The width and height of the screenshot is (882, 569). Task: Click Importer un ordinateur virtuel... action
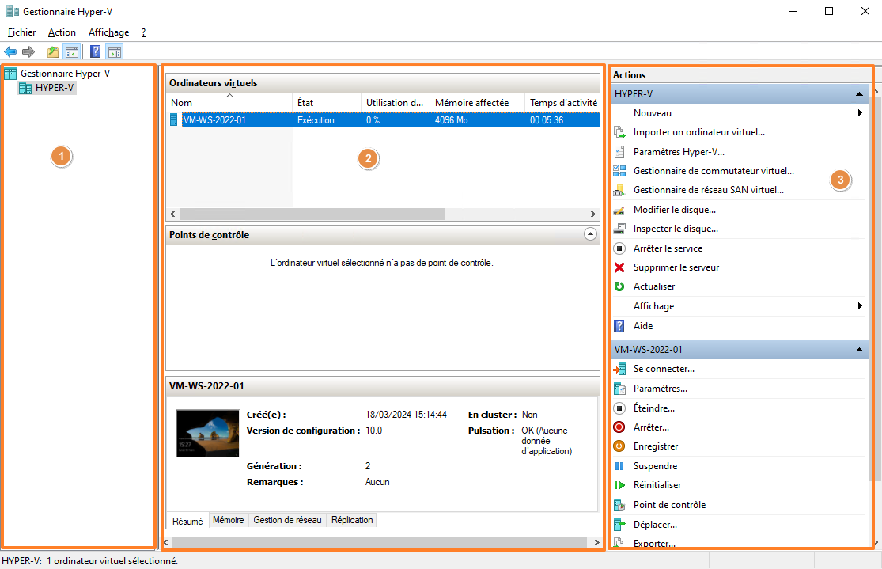point(698,132)
